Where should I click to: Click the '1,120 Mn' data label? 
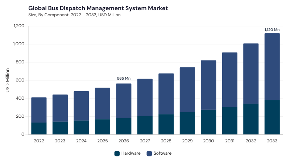[272, 30]
